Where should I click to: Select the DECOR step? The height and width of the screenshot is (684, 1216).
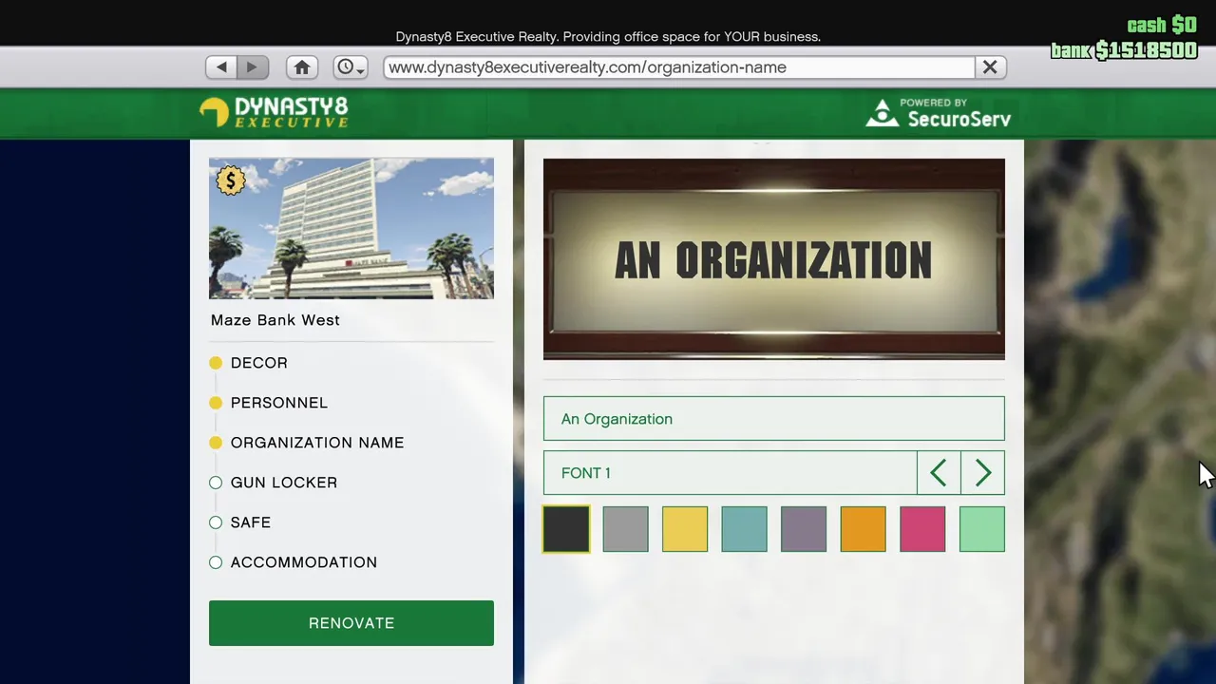click(x=249, y=363)
